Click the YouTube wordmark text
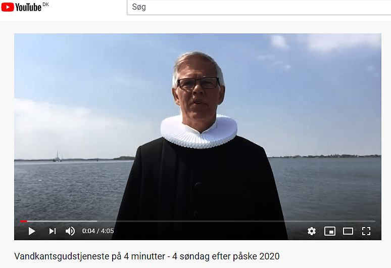The image size is (391, 268). [x=28, y=8]
